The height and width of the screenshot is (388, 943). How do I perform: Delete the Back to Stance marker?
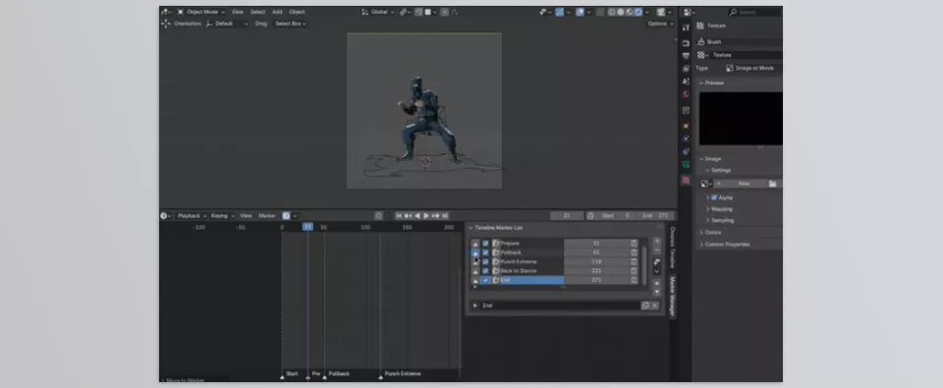pyautogui.click(x=634, y=271)
